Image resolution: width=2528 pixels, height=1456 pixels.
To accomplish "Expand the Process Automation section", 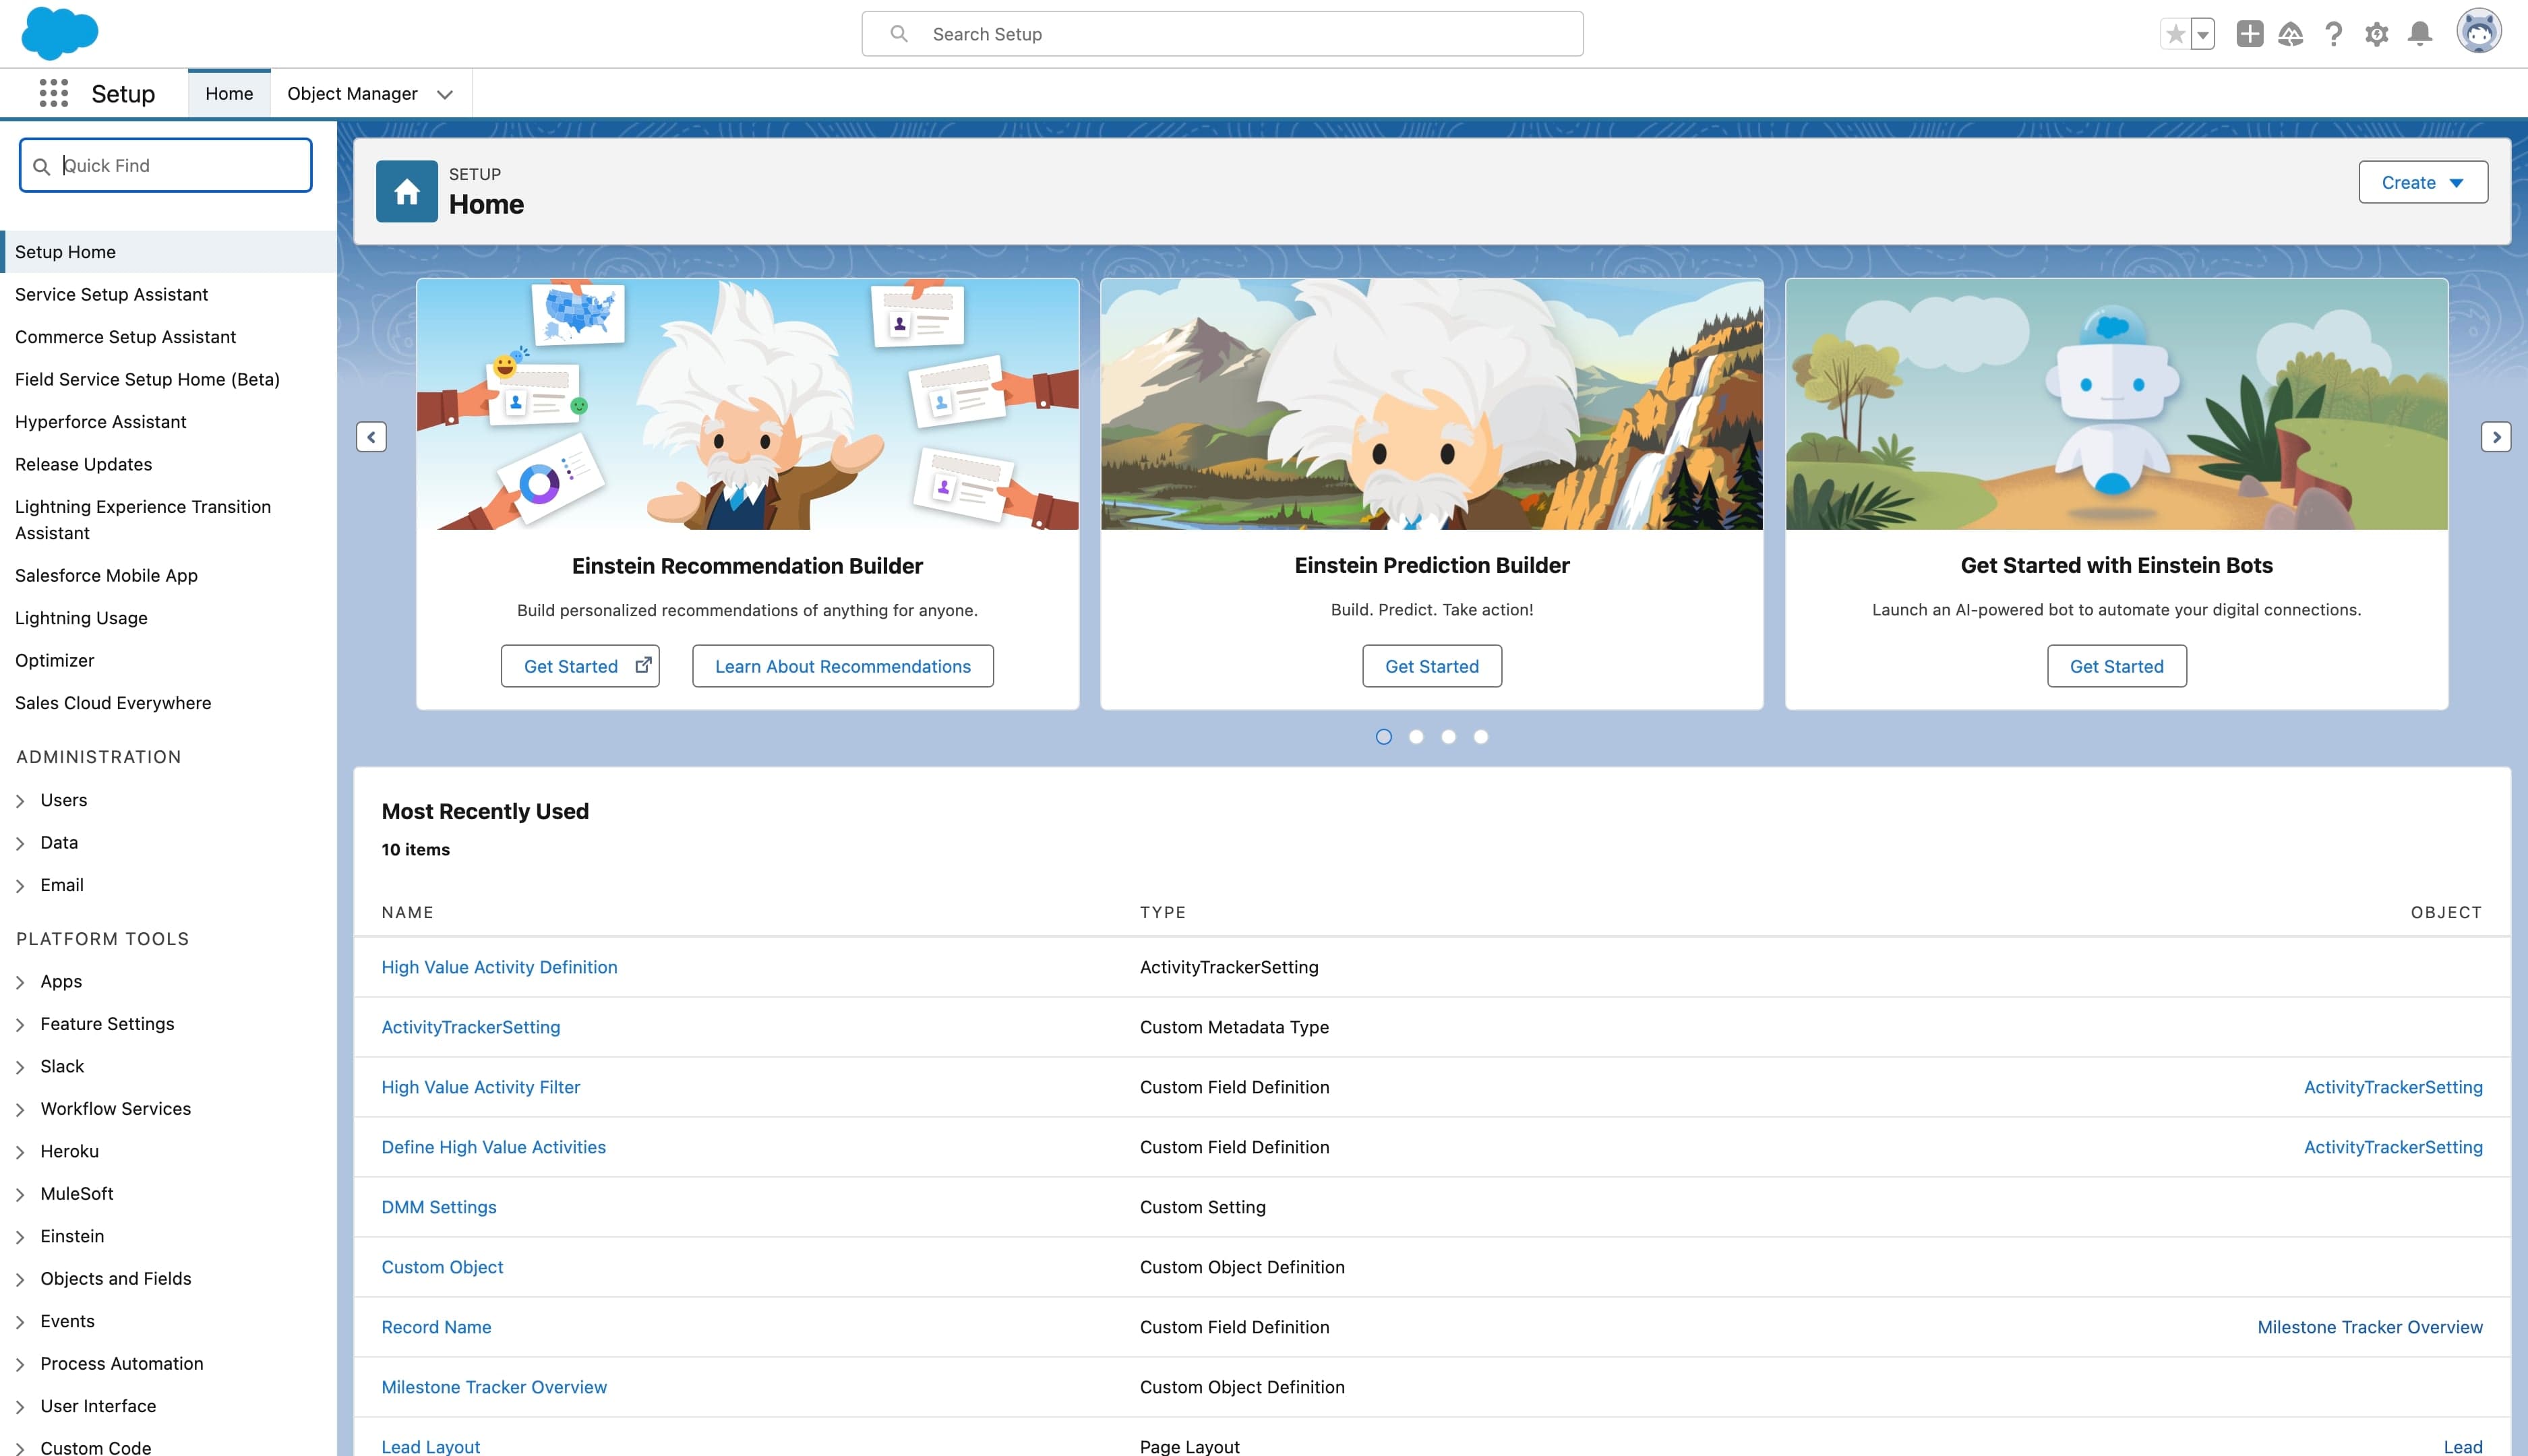I will coord(20,1365).
